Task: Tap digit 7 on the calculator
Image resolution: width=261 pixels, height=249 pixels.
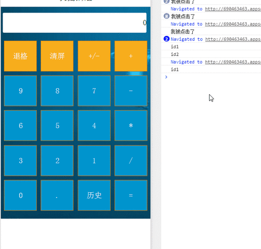Action: [94, 91]
